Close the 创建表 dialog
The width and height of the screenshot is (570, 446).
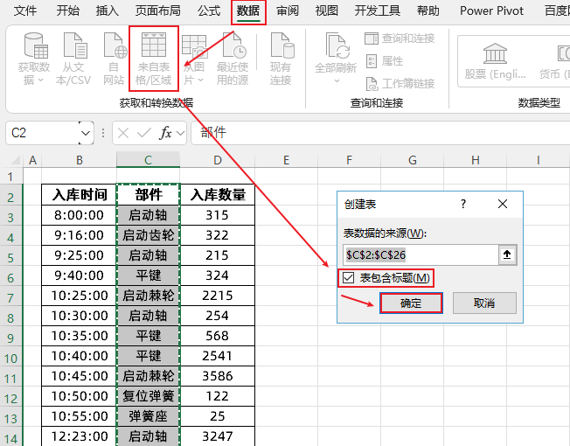503,204
